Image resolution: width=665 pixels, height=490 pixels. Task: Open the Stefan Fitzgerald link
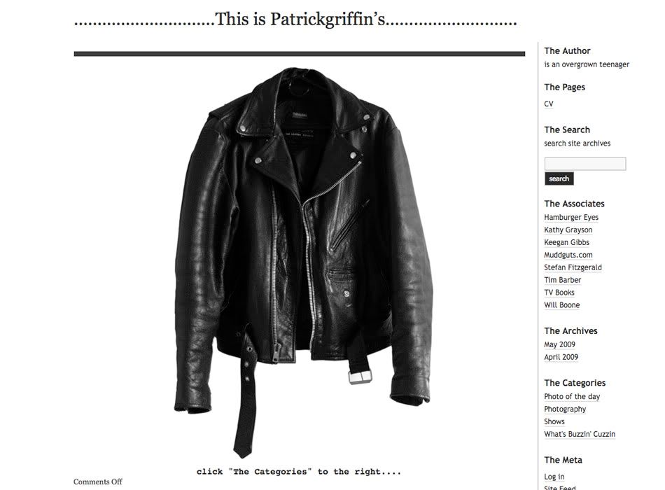coord(573,267)
